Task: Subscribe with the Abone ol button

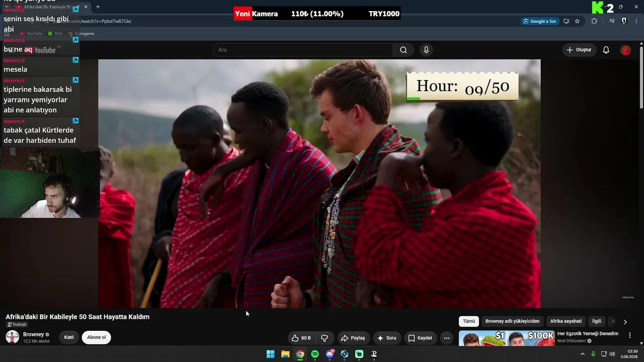Action: point(97,337)
